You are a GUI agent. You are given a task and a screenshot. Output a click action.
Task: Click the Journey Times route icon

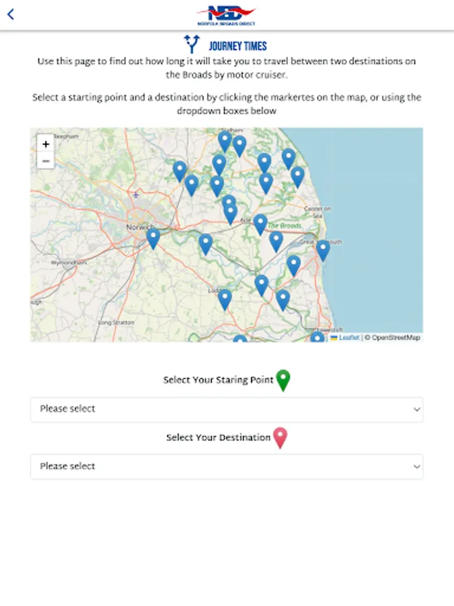[x=193, y=44]
